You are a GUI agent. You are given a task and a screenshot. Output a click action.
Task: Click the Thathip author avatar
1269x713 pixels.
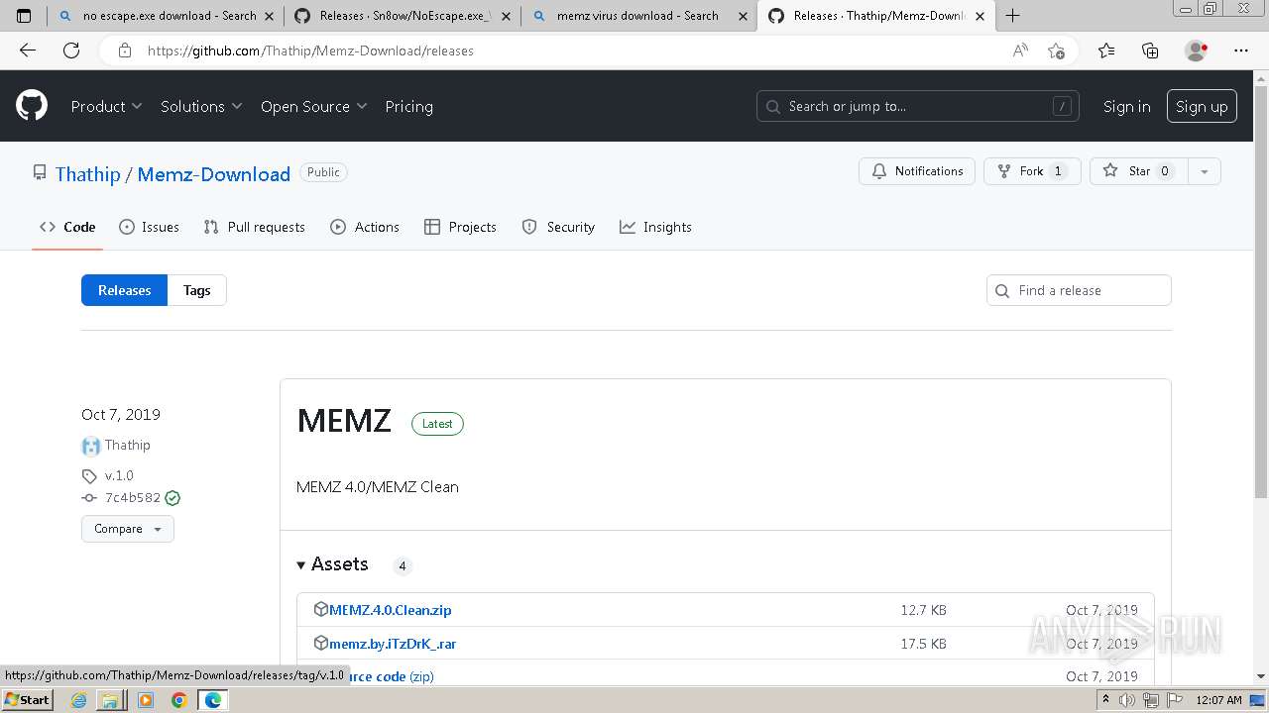(91, 446)
